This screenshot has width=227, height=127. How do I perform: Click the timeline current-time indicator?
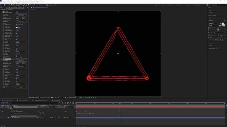pos(120,103)
